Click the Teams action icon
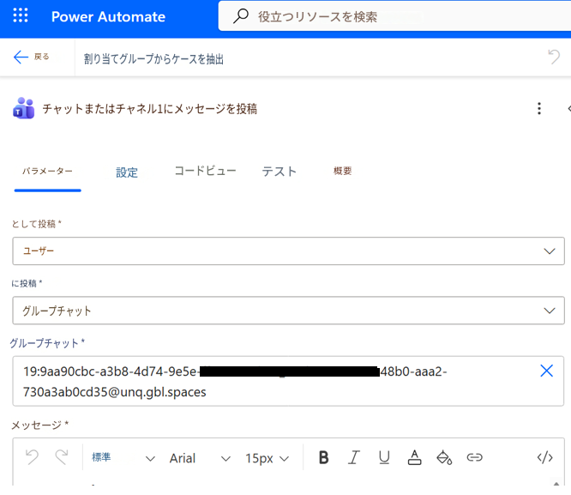The height and width of the screenshot is (495, 571). 24,108
